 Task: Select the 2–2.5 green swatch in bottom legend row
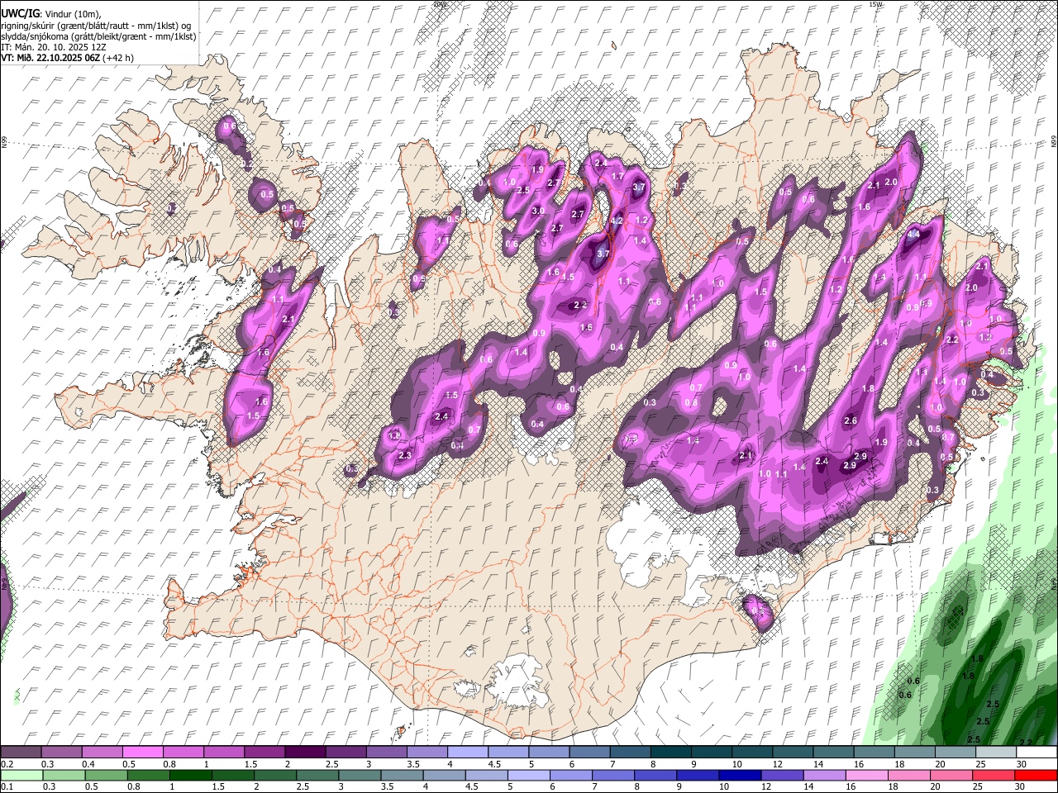(275, 776)
